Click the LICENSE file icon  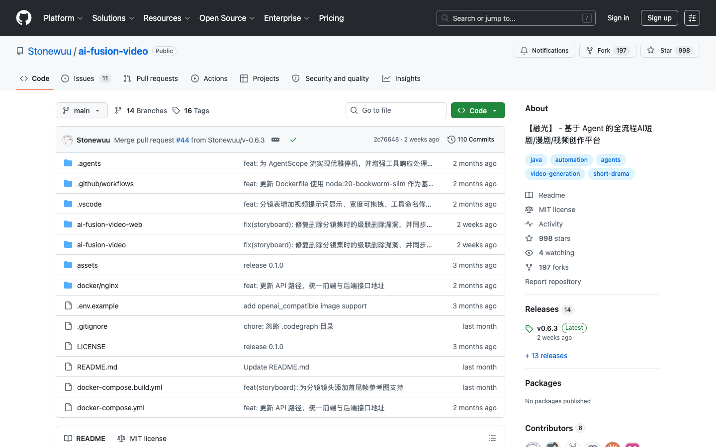tap(68, 346)
